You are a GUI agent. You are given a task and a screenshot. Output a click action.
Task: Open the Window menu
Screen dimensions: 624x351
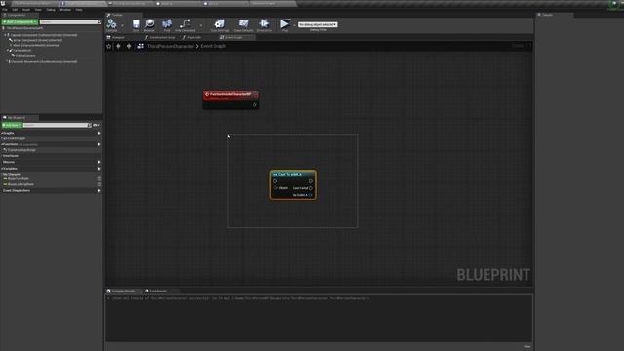65,9
